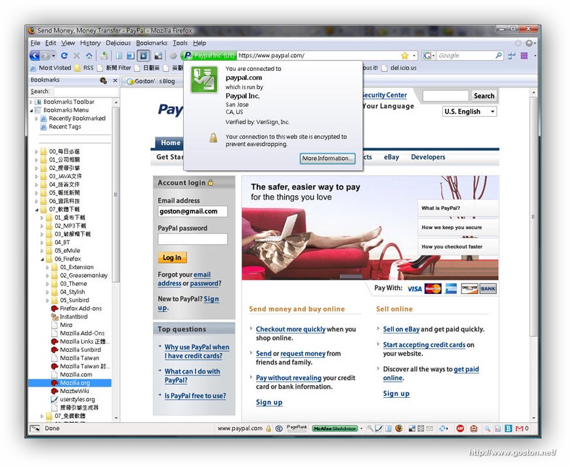
Task: Go back with the blue Back arrow
Action: coord(35,56)
